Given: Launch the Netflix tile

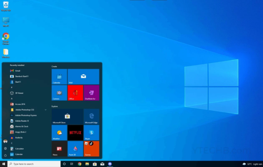Looking at the screenshot, I should tap(75, 132).
